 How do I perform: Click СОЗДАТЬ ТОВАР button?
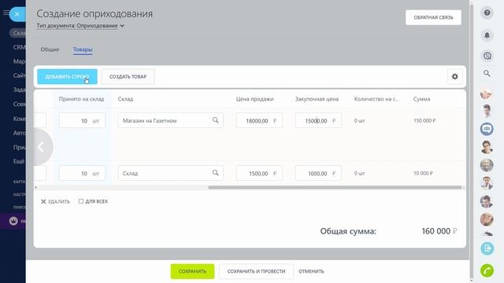click(128, 77)
